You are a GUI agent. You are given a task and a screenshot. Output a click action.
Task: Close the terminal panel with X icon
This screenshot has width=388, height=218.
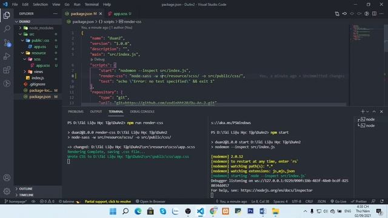[x=381, y=111]
